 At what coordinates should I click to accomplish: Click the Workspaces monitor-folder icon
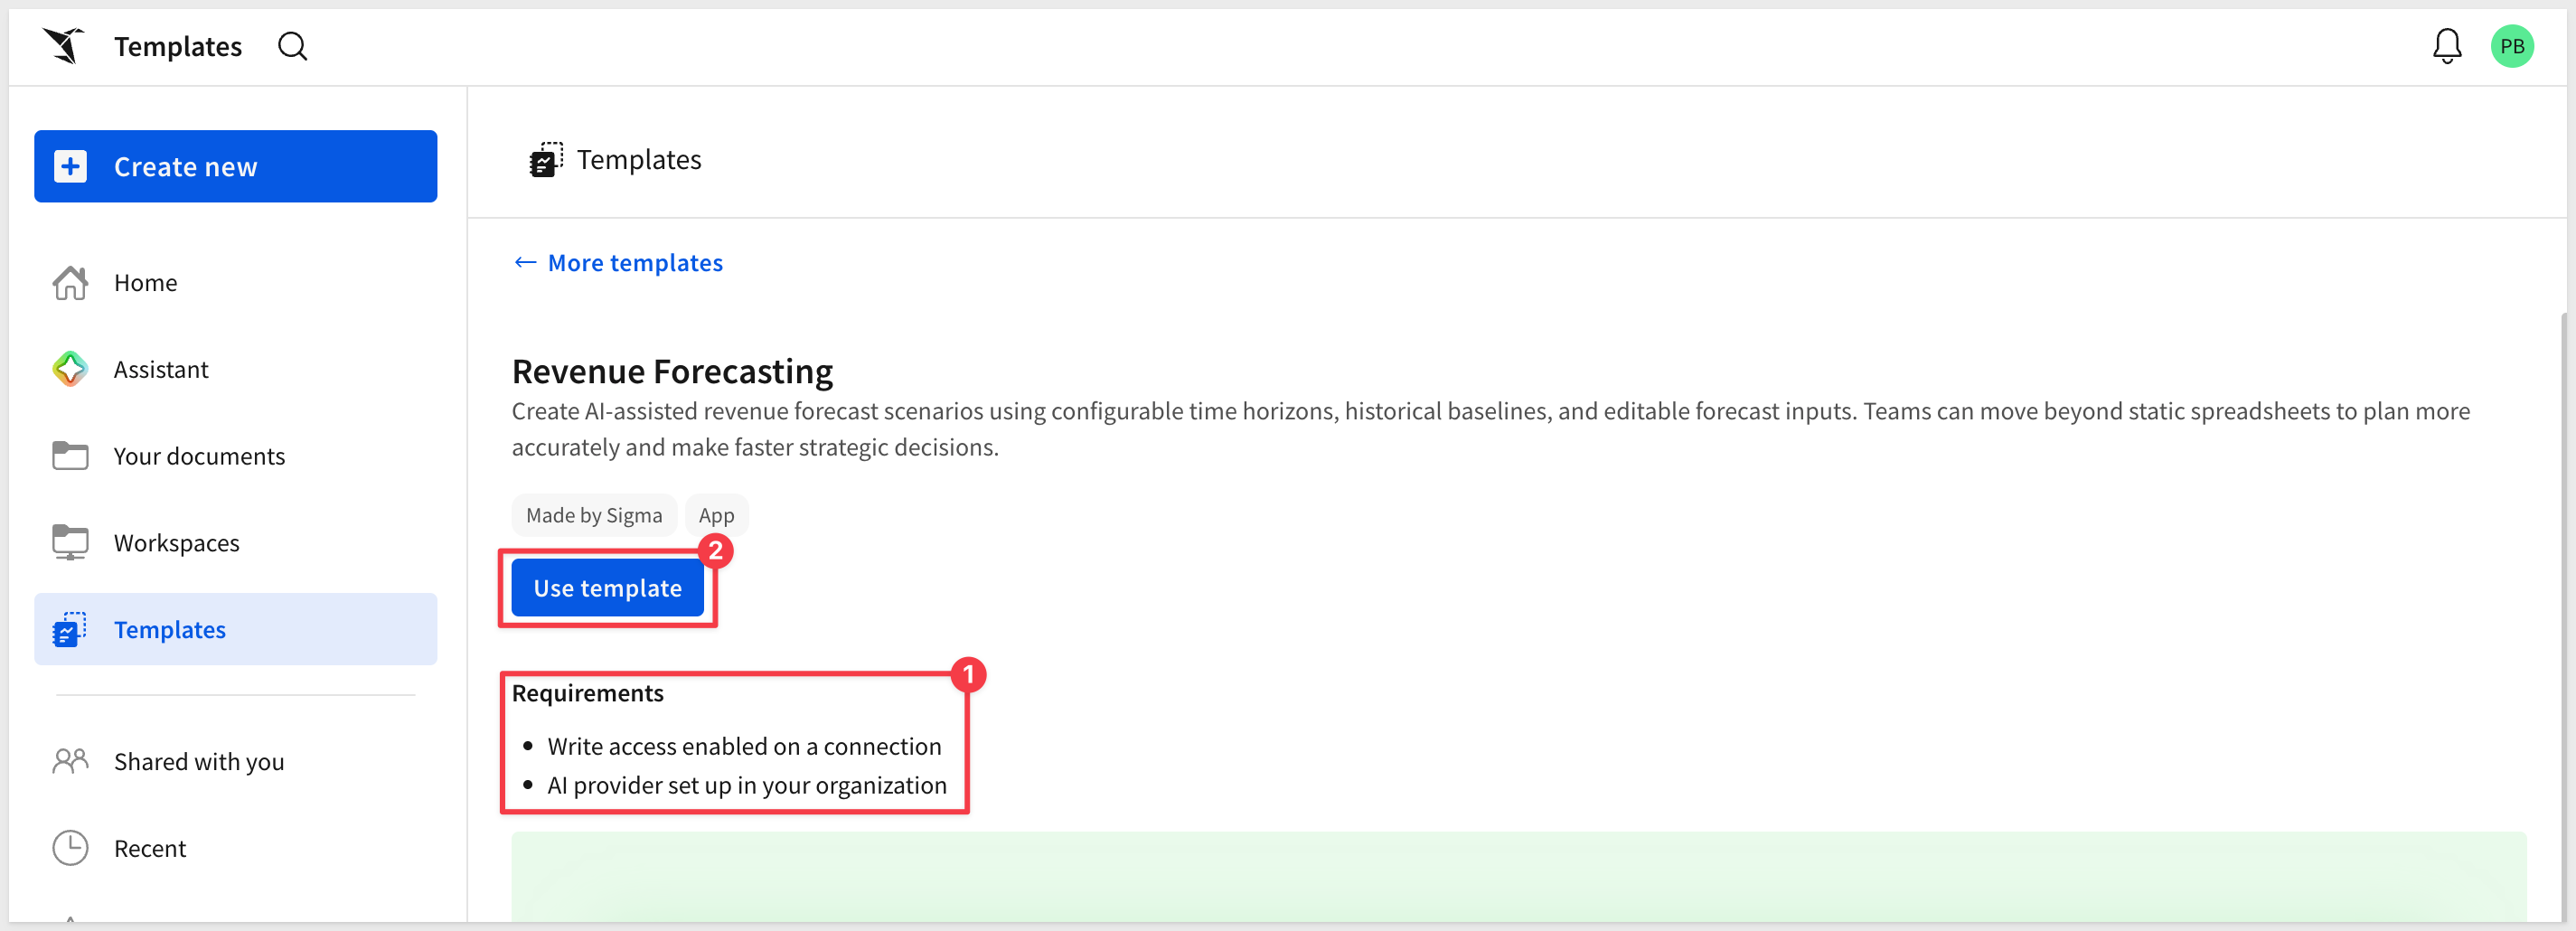pyautogui.click(x=70, y=543)
